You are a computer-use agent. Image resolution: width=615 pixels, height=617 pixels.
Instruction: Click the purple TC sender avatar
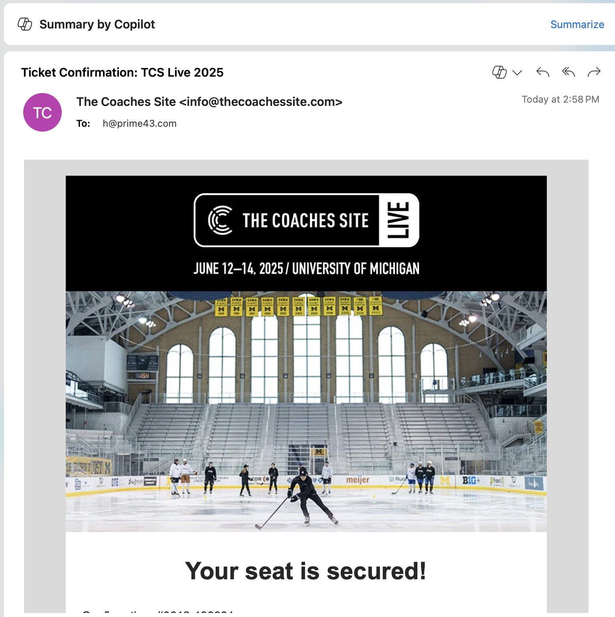(42, 112)
